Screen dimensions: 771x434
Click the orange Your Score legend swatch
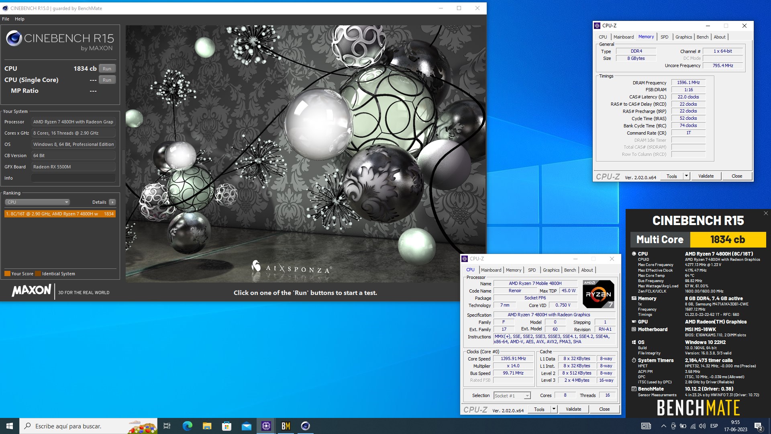7,274
